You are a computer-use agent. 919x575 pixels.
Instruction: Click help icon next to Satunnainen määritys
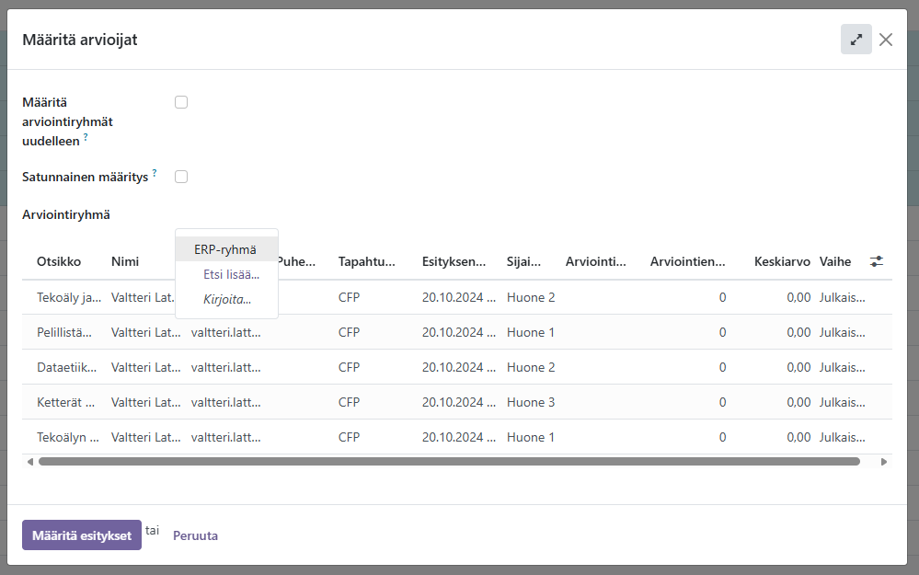[155, 173]
